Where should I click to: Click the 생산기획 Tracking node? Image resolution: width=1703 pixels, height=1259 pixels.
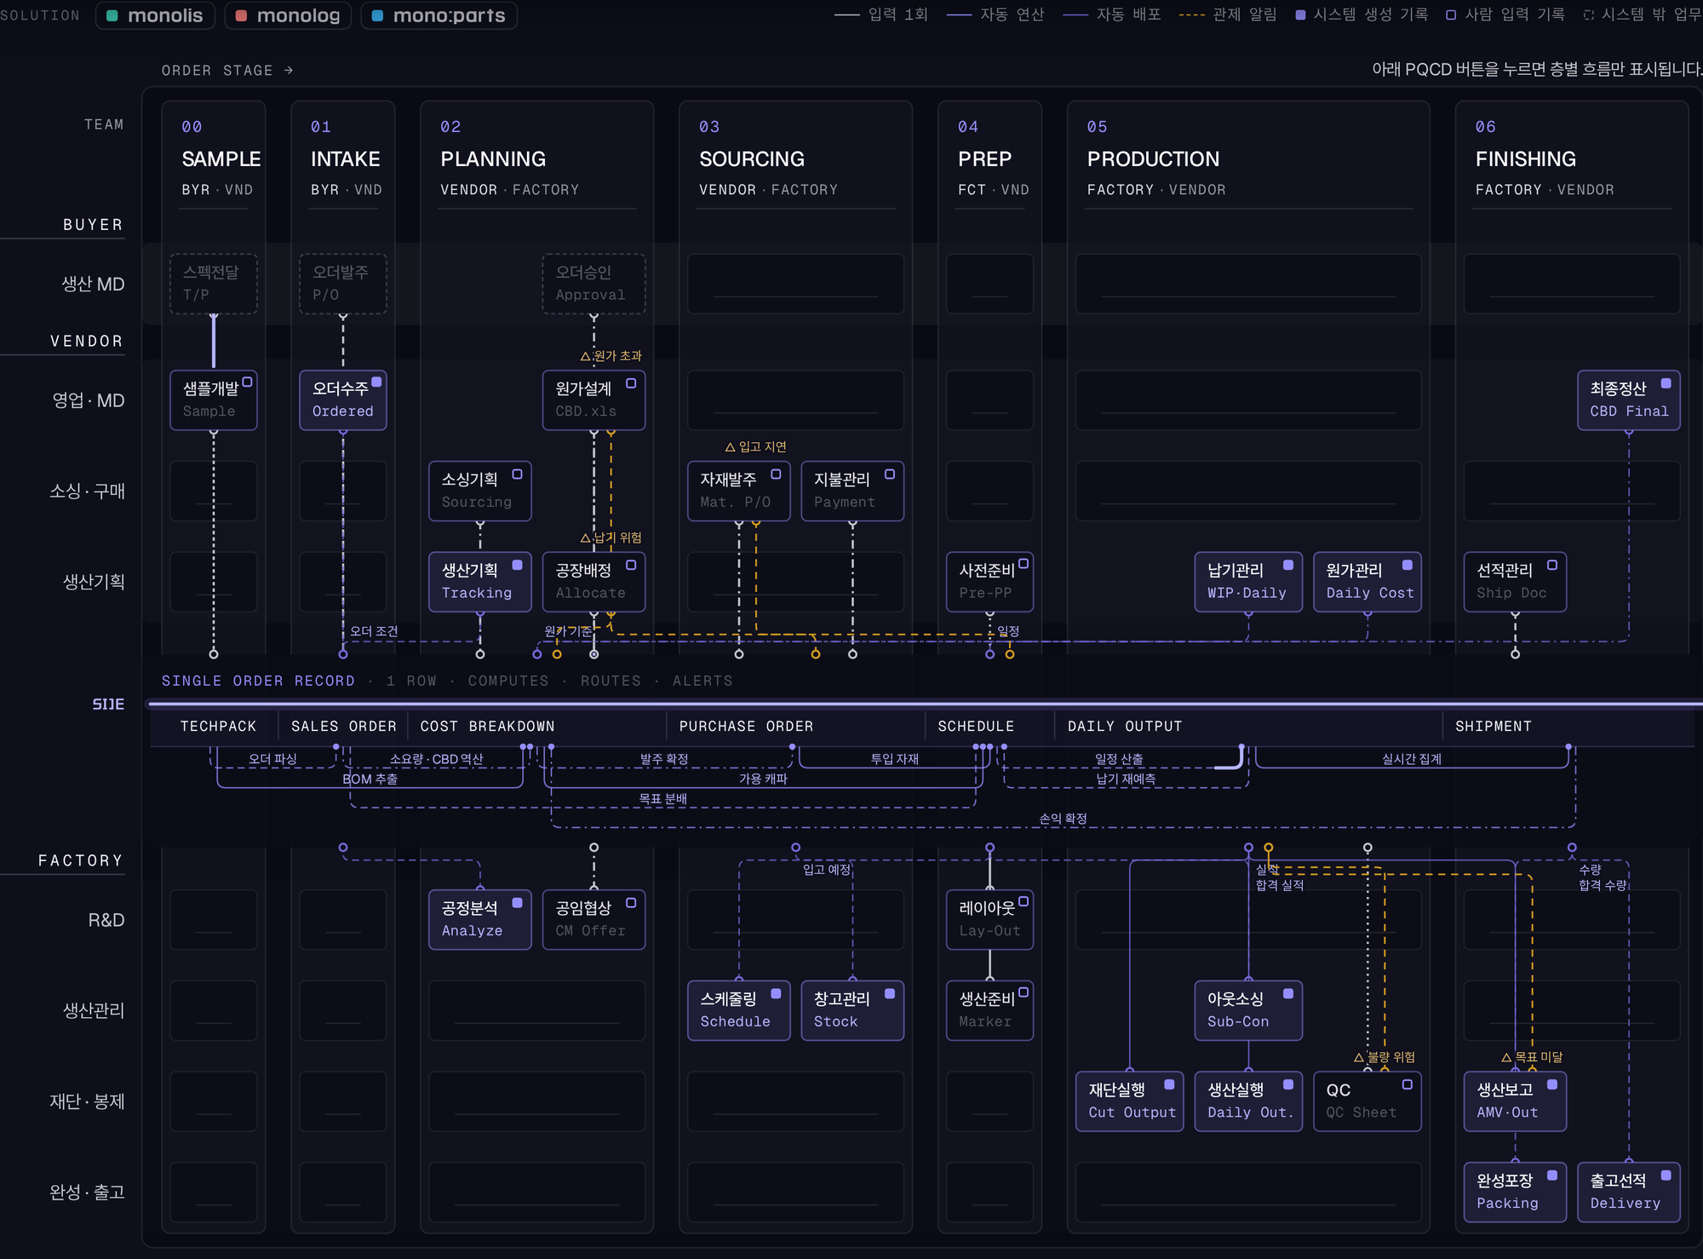pos(480,582)
